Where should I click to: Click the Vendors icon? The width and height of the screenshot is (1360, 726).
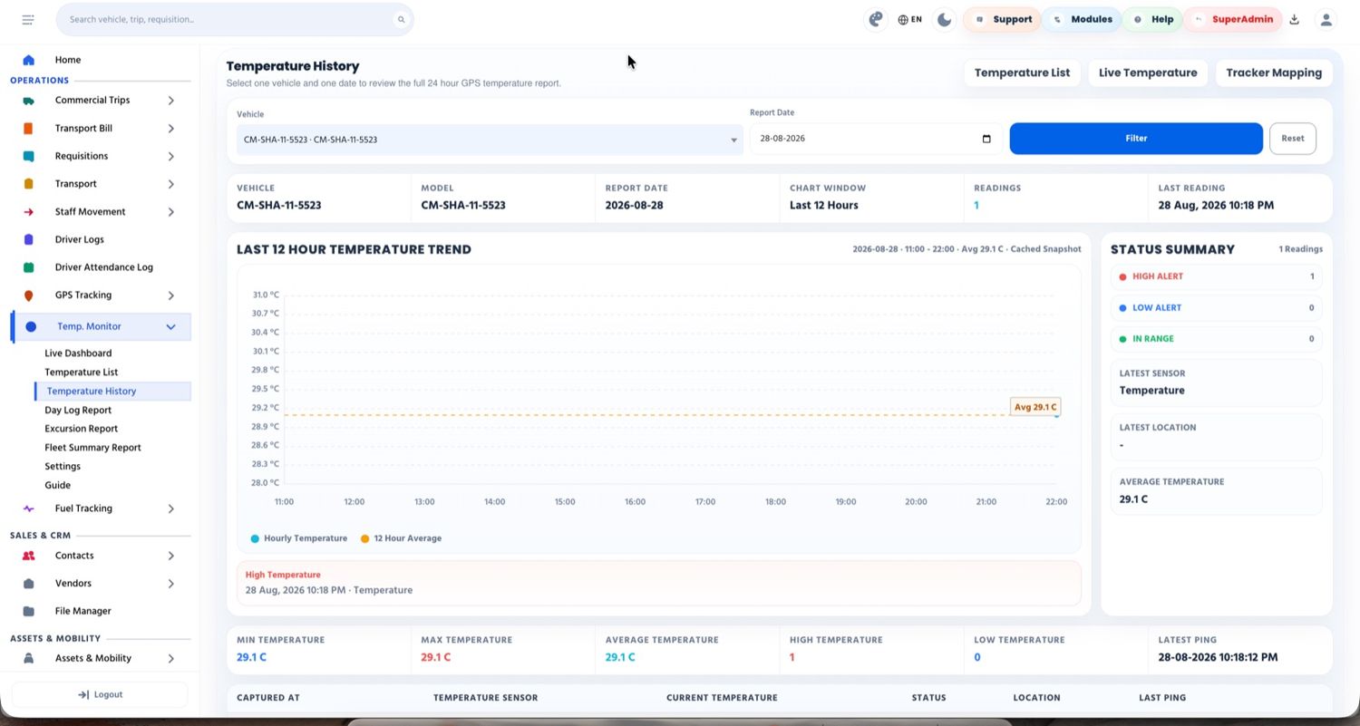28,584
